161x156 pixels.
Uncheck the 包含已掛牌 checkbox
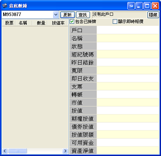pyautogui.click(x=72, y=22)
